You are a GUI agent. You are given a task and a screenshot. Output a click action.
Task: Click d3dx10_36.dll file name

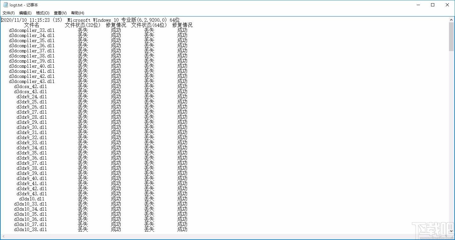(x=30, y=219)
